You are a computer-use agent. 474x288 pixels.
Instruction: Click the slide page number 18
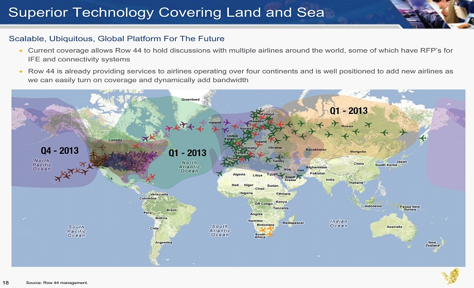pyautogui.click(x=6, y=282)
